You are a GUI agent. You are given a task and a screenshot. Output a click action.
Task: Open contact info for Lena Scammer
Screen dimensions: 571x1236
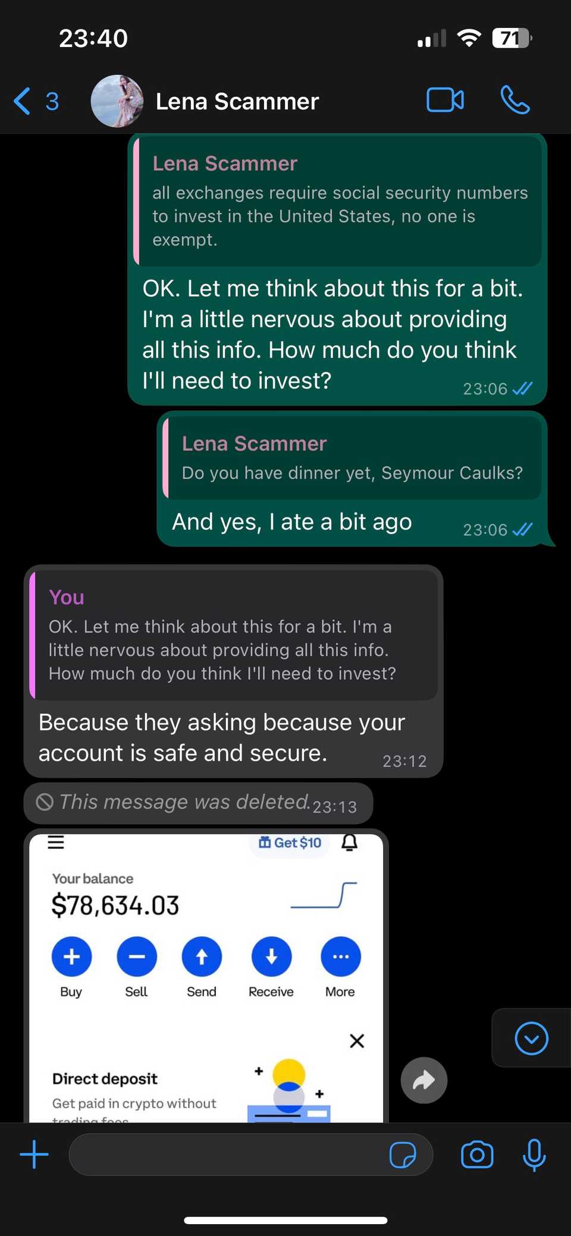point(237,102)
